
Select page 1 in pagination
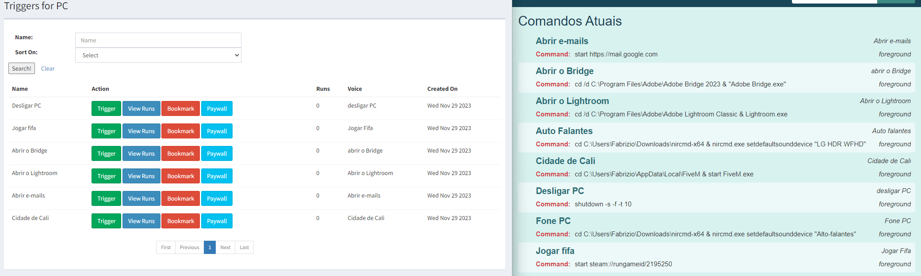click(x=210, y=247)
